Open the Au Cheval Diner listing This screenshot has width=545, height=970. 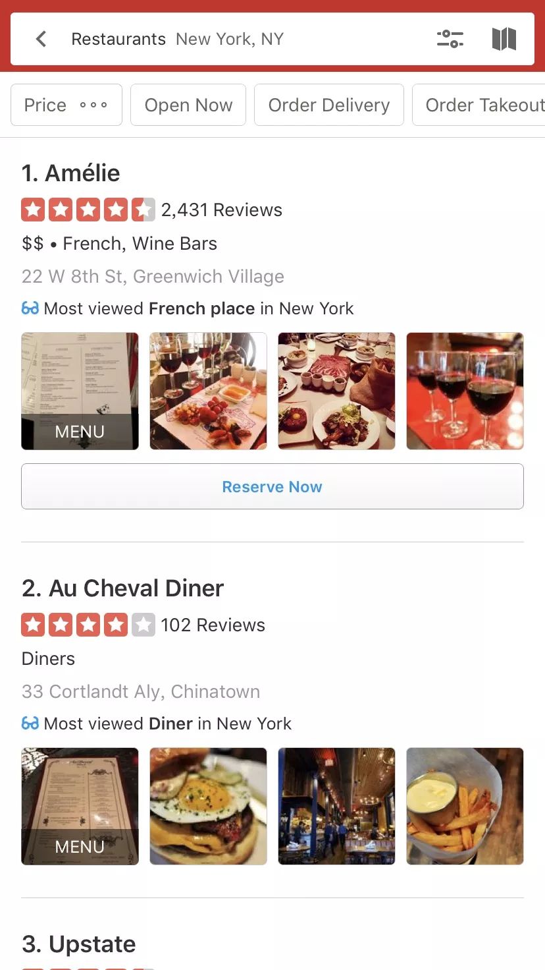pyautogui.click(x=123, y=588)
